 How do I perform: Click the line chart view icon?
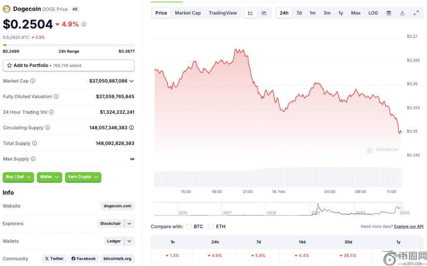coord(250,13)
